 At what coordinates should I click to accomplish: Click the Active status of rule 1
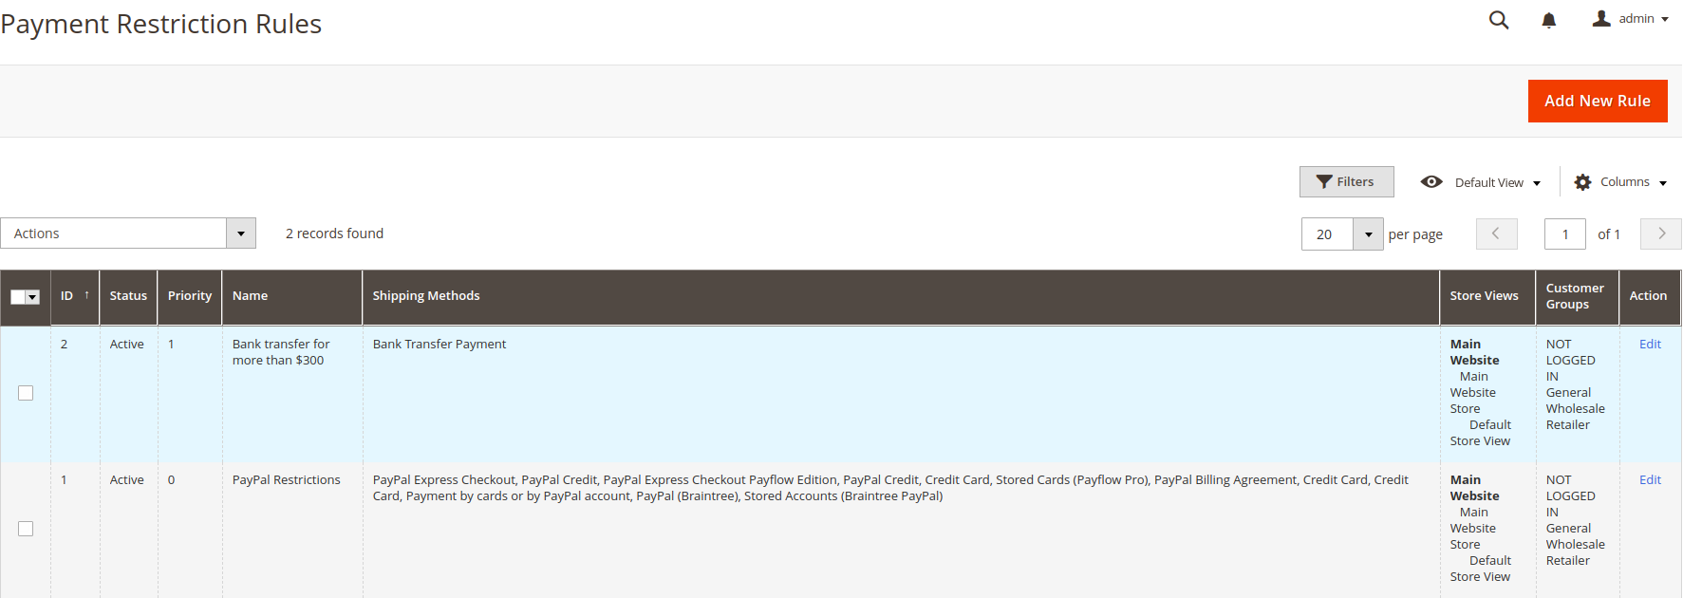tap(127, 480)
